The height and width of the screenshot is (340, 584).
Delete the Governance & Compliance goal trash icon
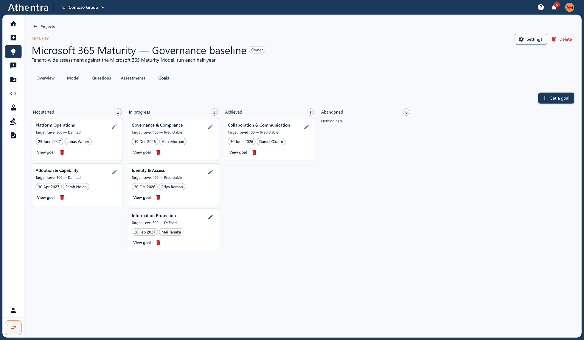click(158, 152)
